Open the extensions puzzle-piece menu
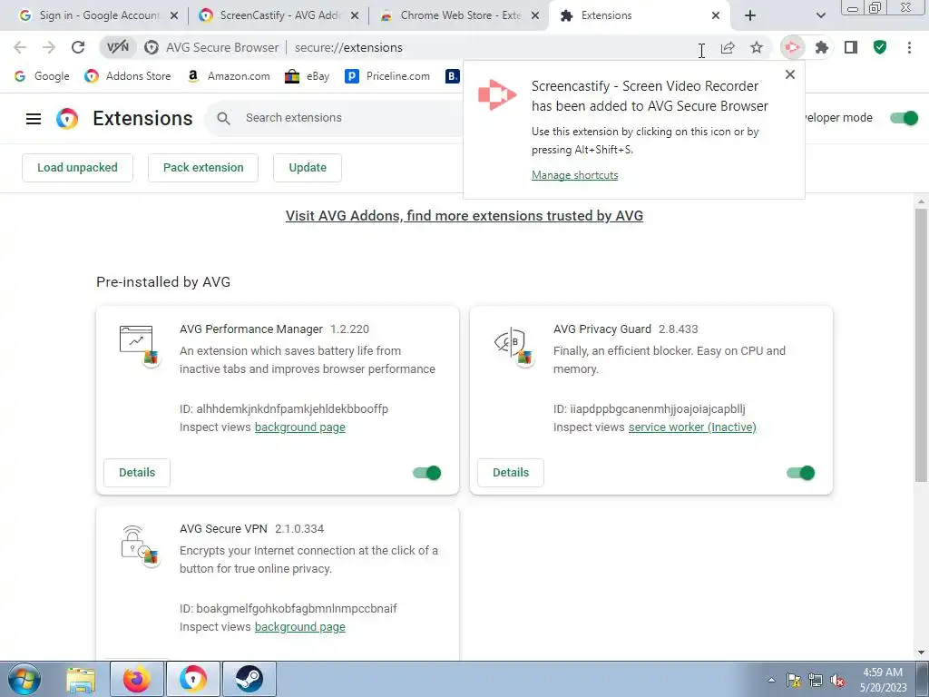This screenshot has width=929, height=697. (x=821, y=47)
